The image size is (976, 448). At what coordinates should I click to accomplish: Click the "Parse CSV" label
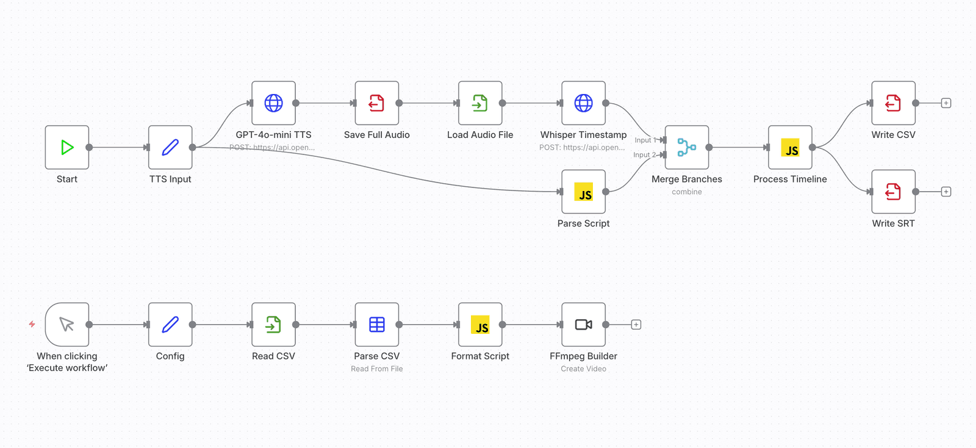tap(377, 356)
